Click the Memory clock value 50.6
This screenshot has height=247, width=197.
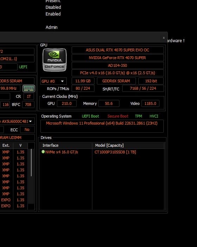[x=109, y=104]
